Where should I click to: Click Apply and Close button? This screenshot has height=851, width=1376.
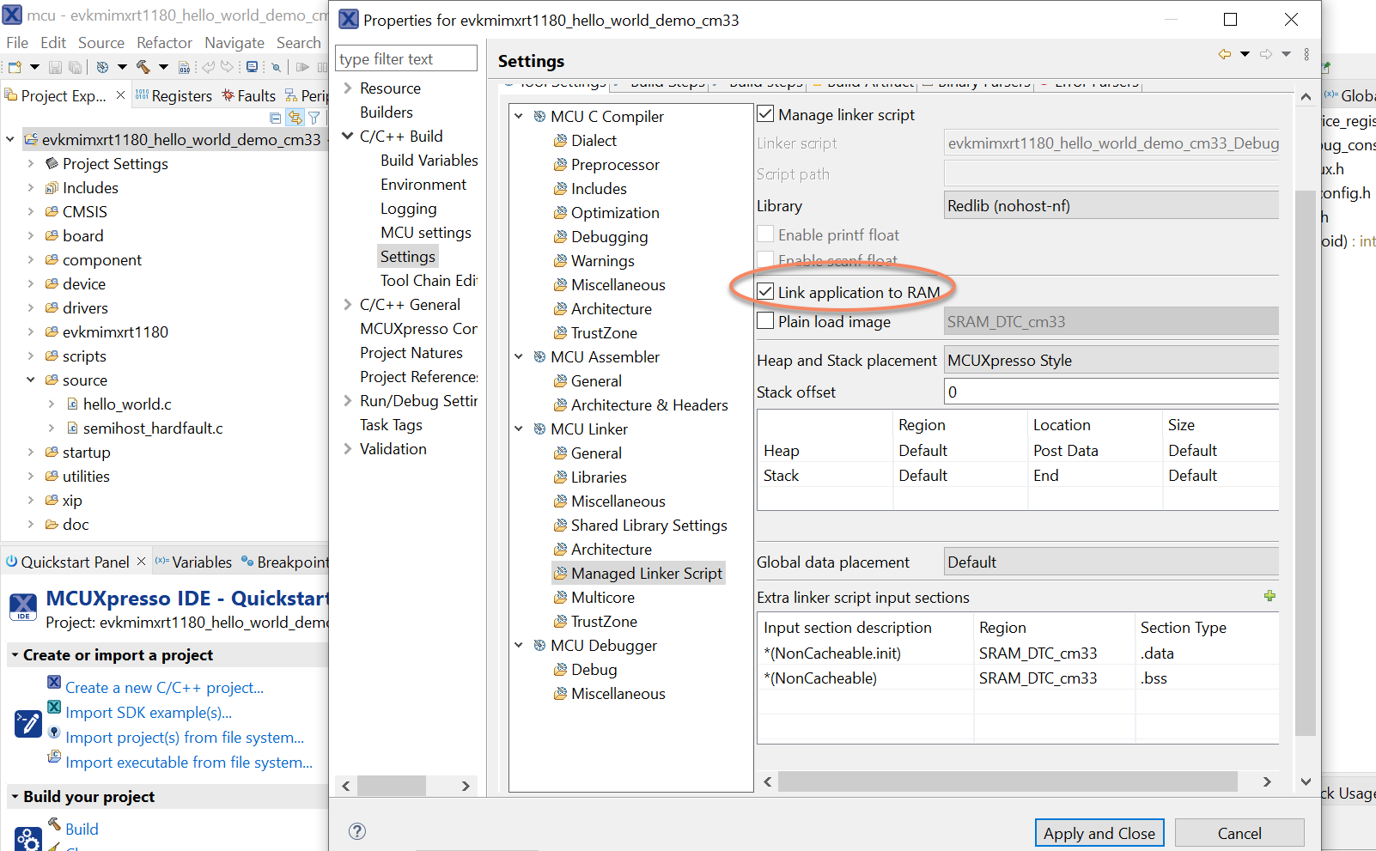coord(1099,833)
